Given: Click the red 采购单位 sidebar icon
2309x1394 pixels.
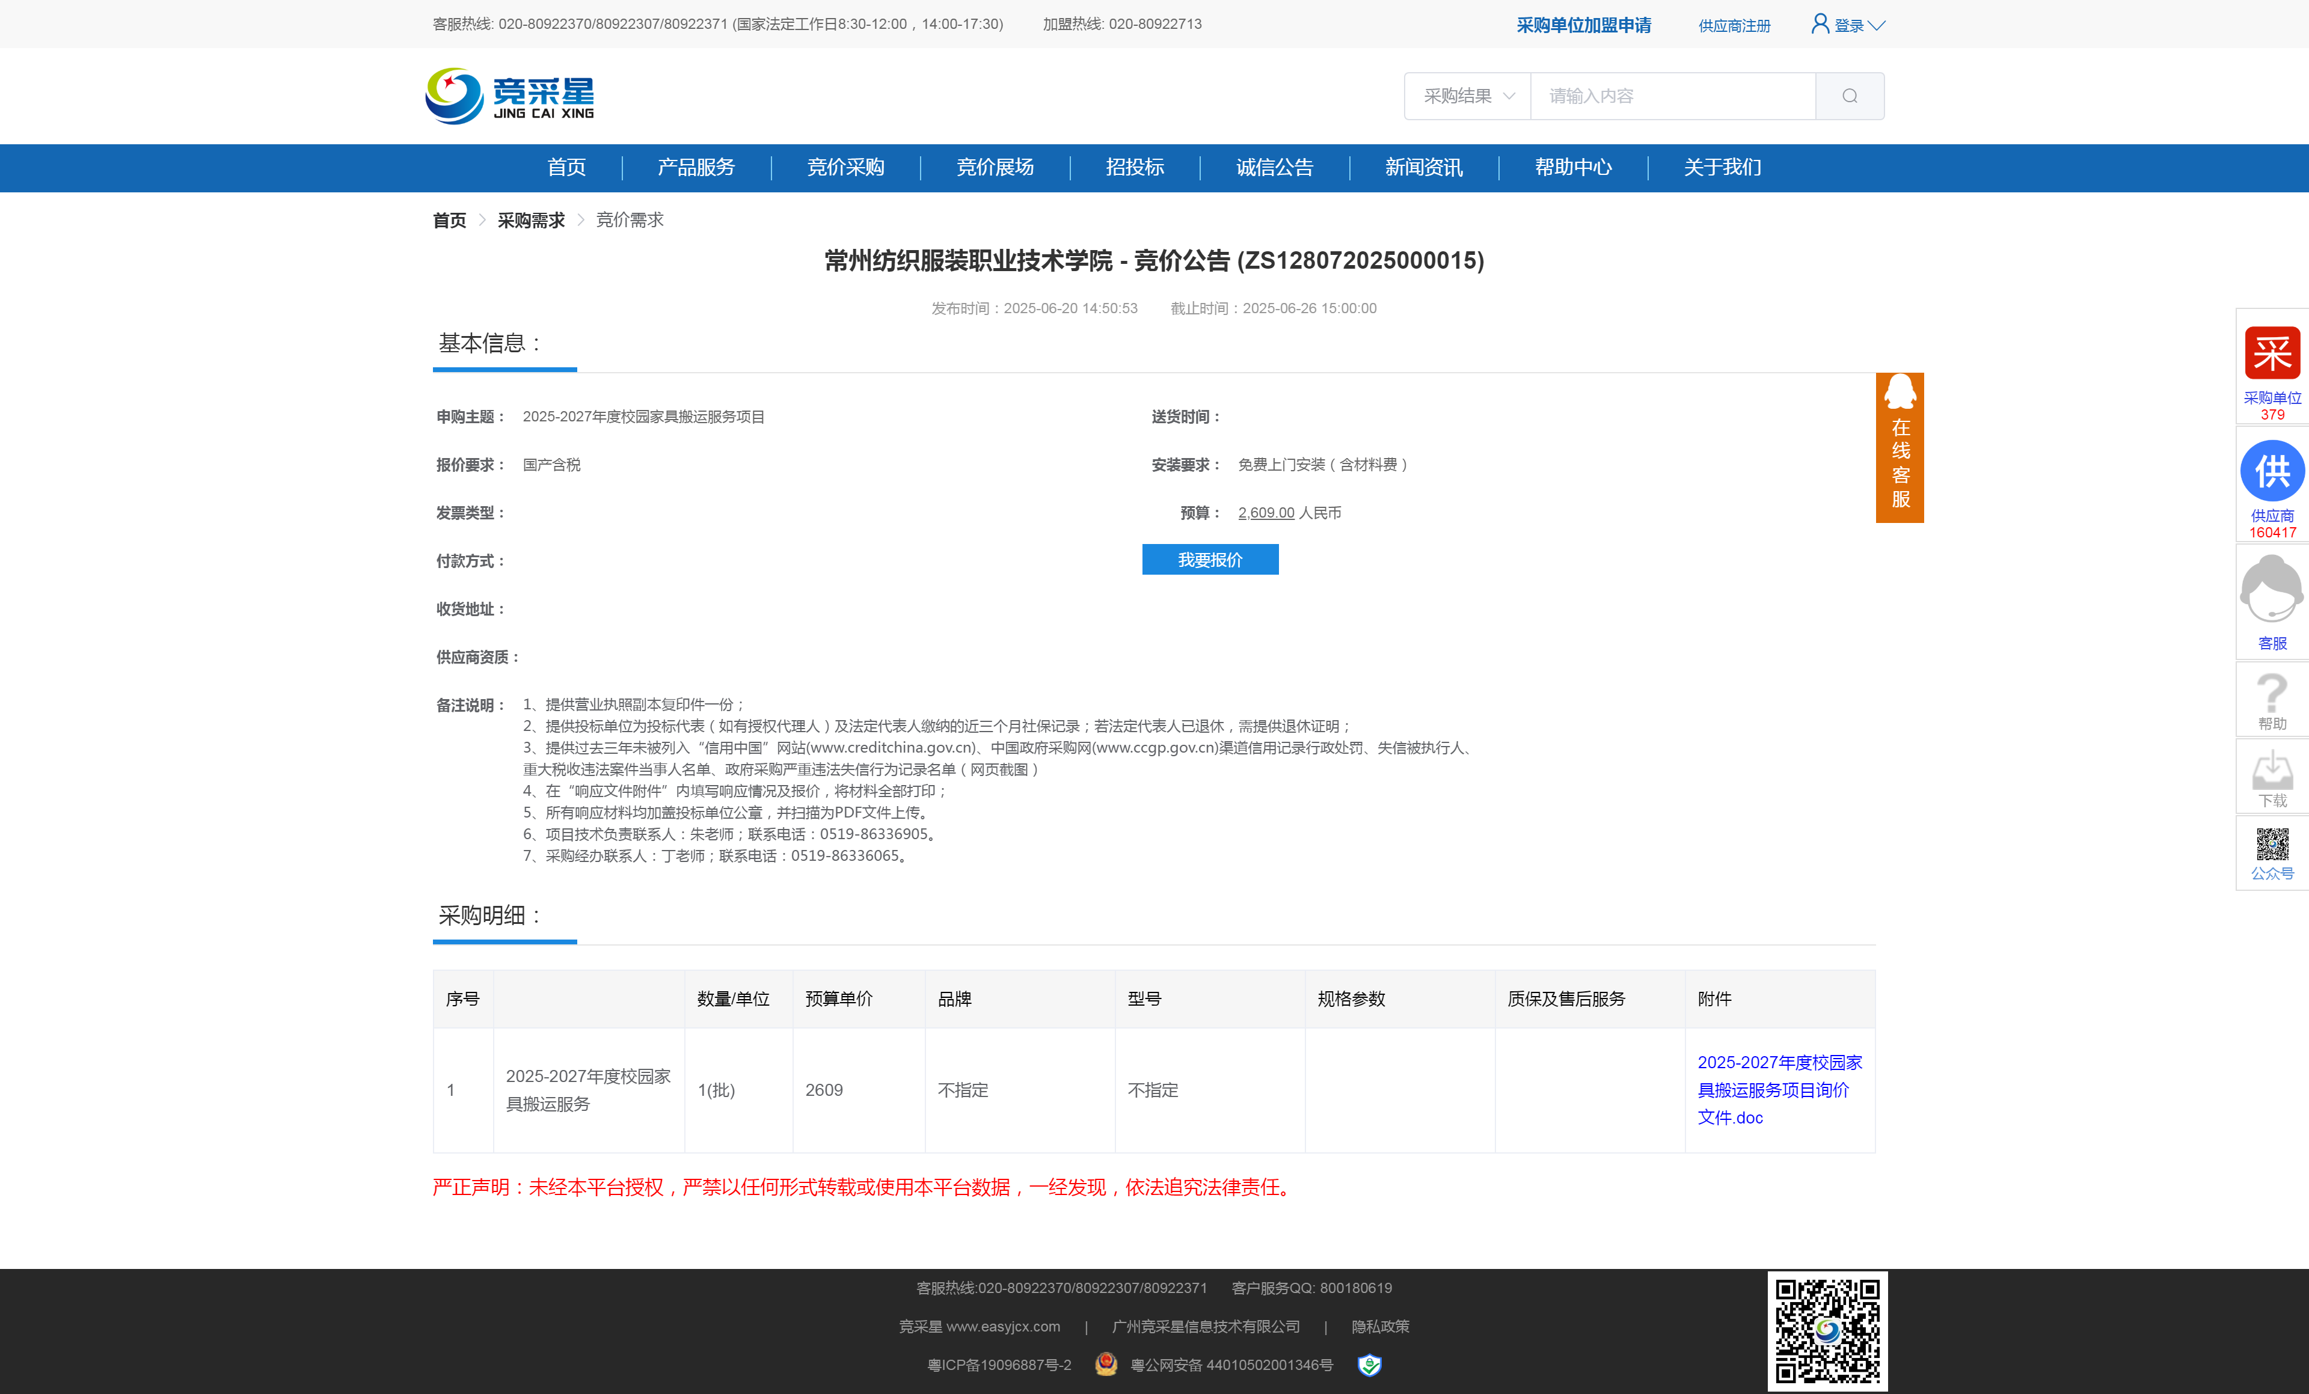Looking at the screenshot, I should [x=2272, y=354].
